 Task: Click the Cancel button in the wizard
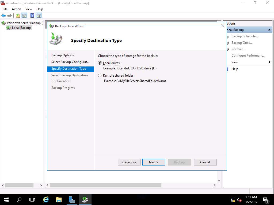(x=205, y=162)
